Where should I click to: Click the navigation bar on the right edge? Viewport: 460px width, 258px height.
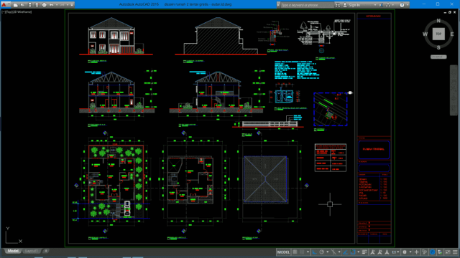tap(454, 91)
